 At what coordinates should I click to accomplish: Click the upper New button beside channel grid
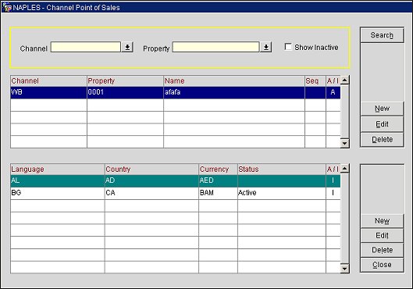click(x=382, y=109)
